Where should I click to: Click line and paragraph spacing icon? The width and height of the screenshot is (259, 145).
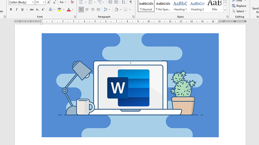(106, 9)
